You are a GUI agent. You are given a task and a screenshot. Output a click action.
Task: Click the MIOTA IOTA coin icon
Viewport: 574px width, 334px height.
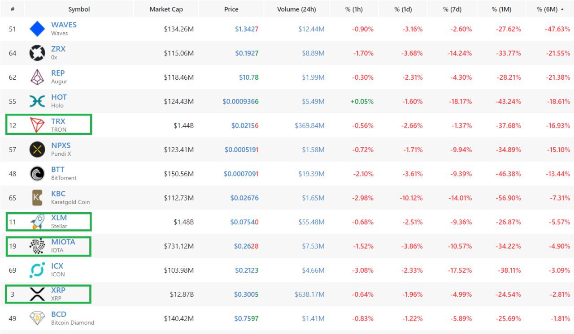click(x=37, y=246)
